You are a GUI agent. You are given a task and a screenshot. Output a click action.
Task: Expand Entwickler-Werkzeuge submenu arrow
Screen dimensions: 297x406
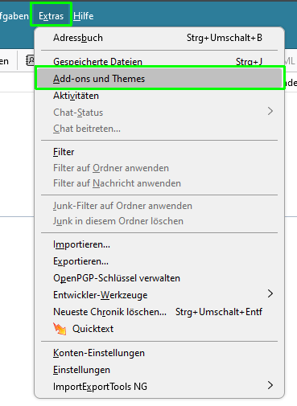tap(270, 294)
